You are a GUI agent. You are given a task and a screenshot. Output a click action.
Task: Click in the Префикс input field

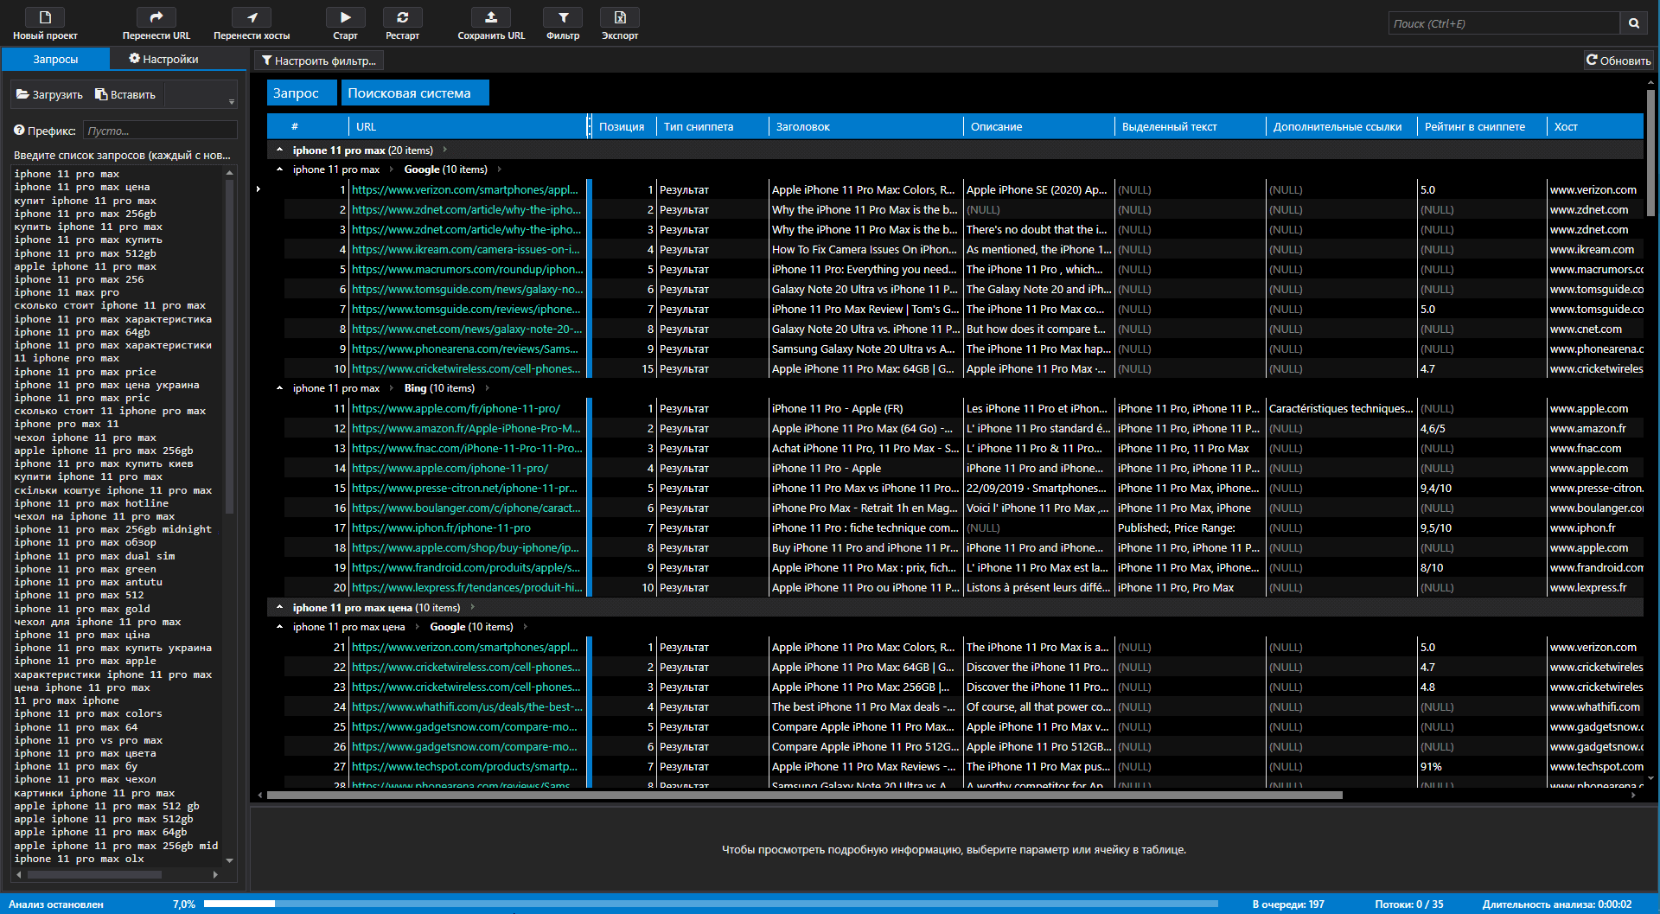click(x=161, y=131)
